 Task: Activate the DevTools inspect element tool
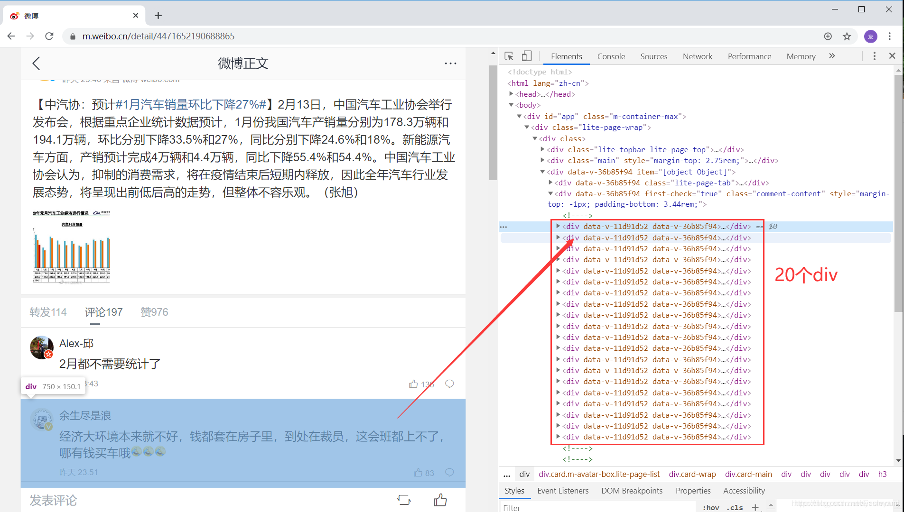click(x=509, y=56)
